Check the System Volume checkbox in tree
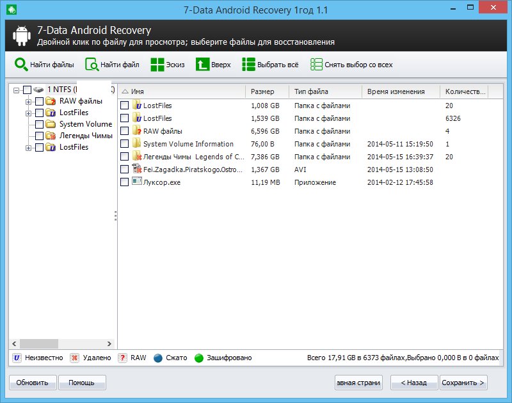 [39, 124]
